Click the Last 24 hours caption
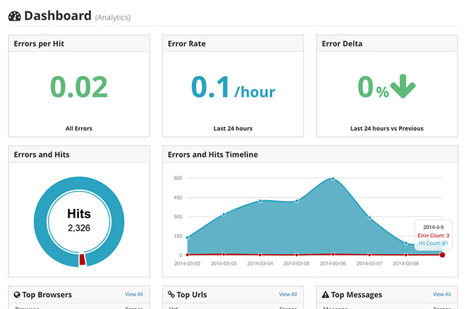The width and height of the screenshot is (467, 309). click(x=233, y=129)
